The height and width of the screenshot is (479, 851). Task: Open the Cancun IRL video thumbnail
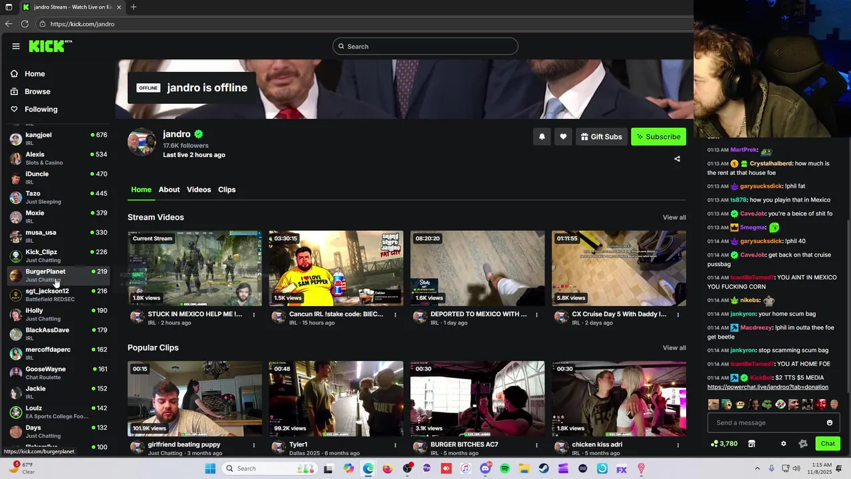(336, 268)
